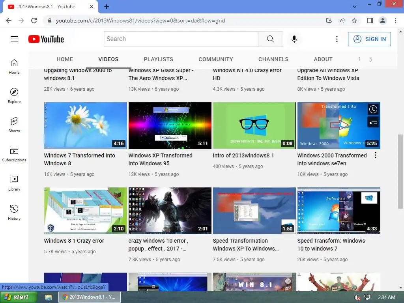
Task: Click Upgrade All Windows XP Edition To Vista title
Action: (328, 74)
